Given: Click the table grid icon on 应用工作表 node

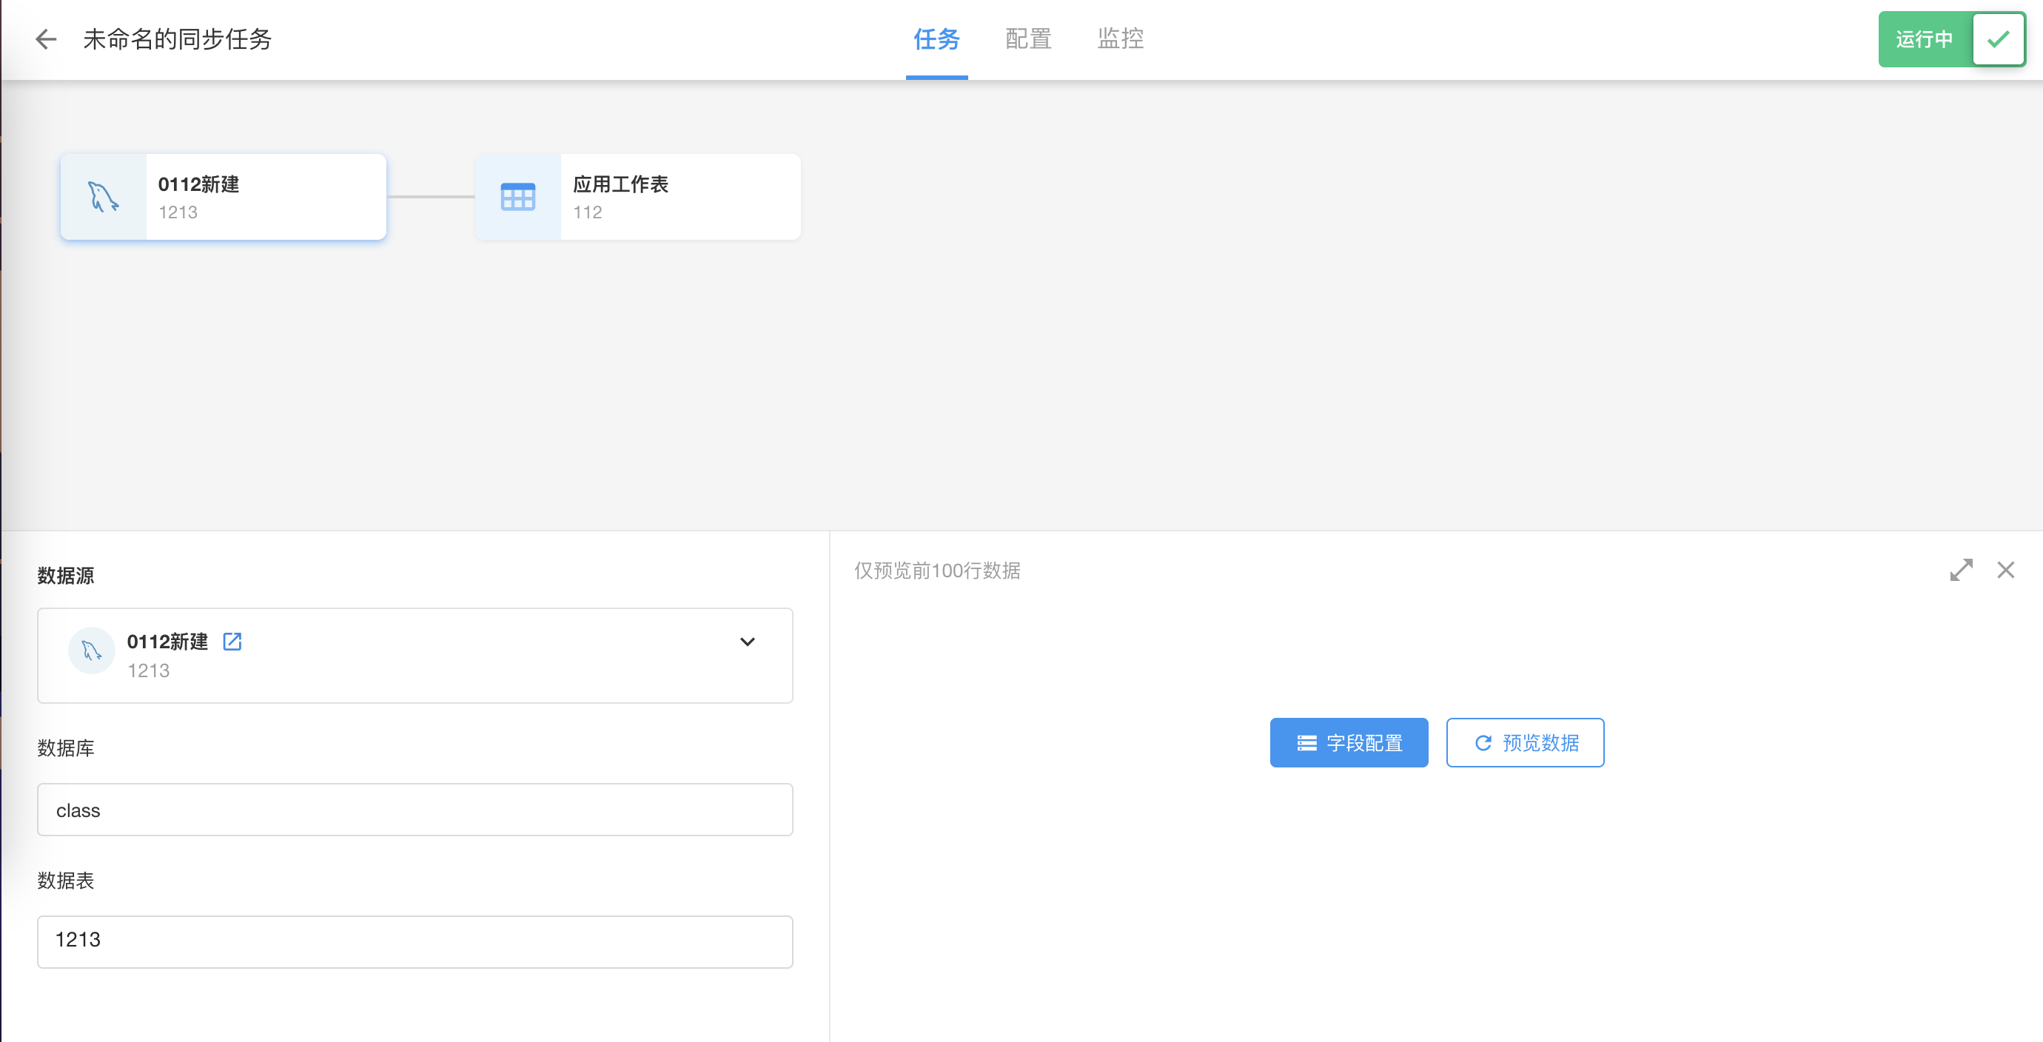Looking at the screenshot, I should click(518, 197).
